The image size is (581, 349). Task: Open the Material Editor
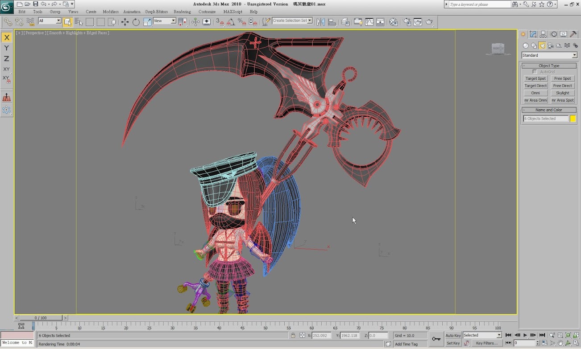tap(393, 21)
